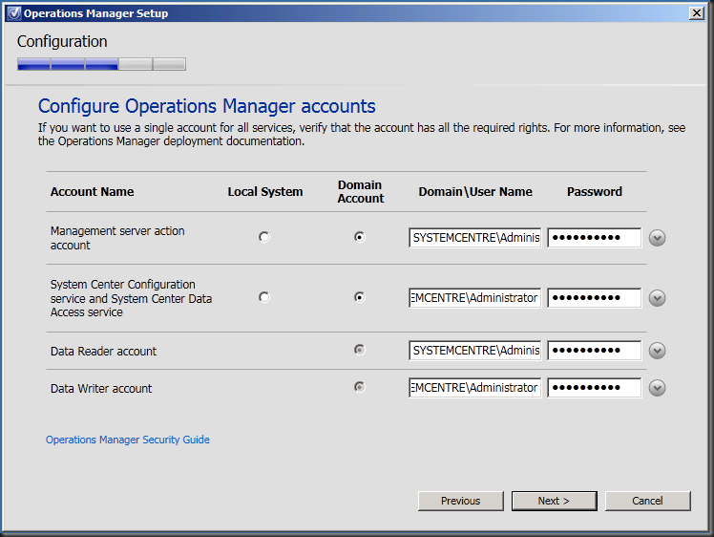Click Data Reader account user name field
The height and width of the screenshot is (537, 714).
point(474,351)
